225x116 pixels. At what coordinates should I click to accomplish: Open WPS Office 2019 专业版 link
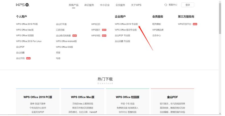pyautogui.click(x=126, y=24)
